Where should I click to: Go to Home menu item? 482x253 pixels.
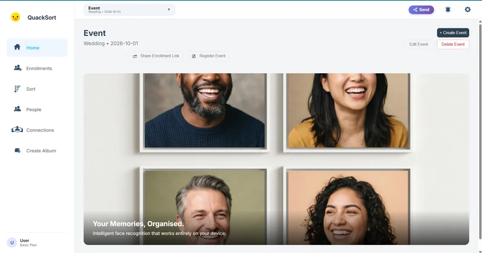click(37, 48)
